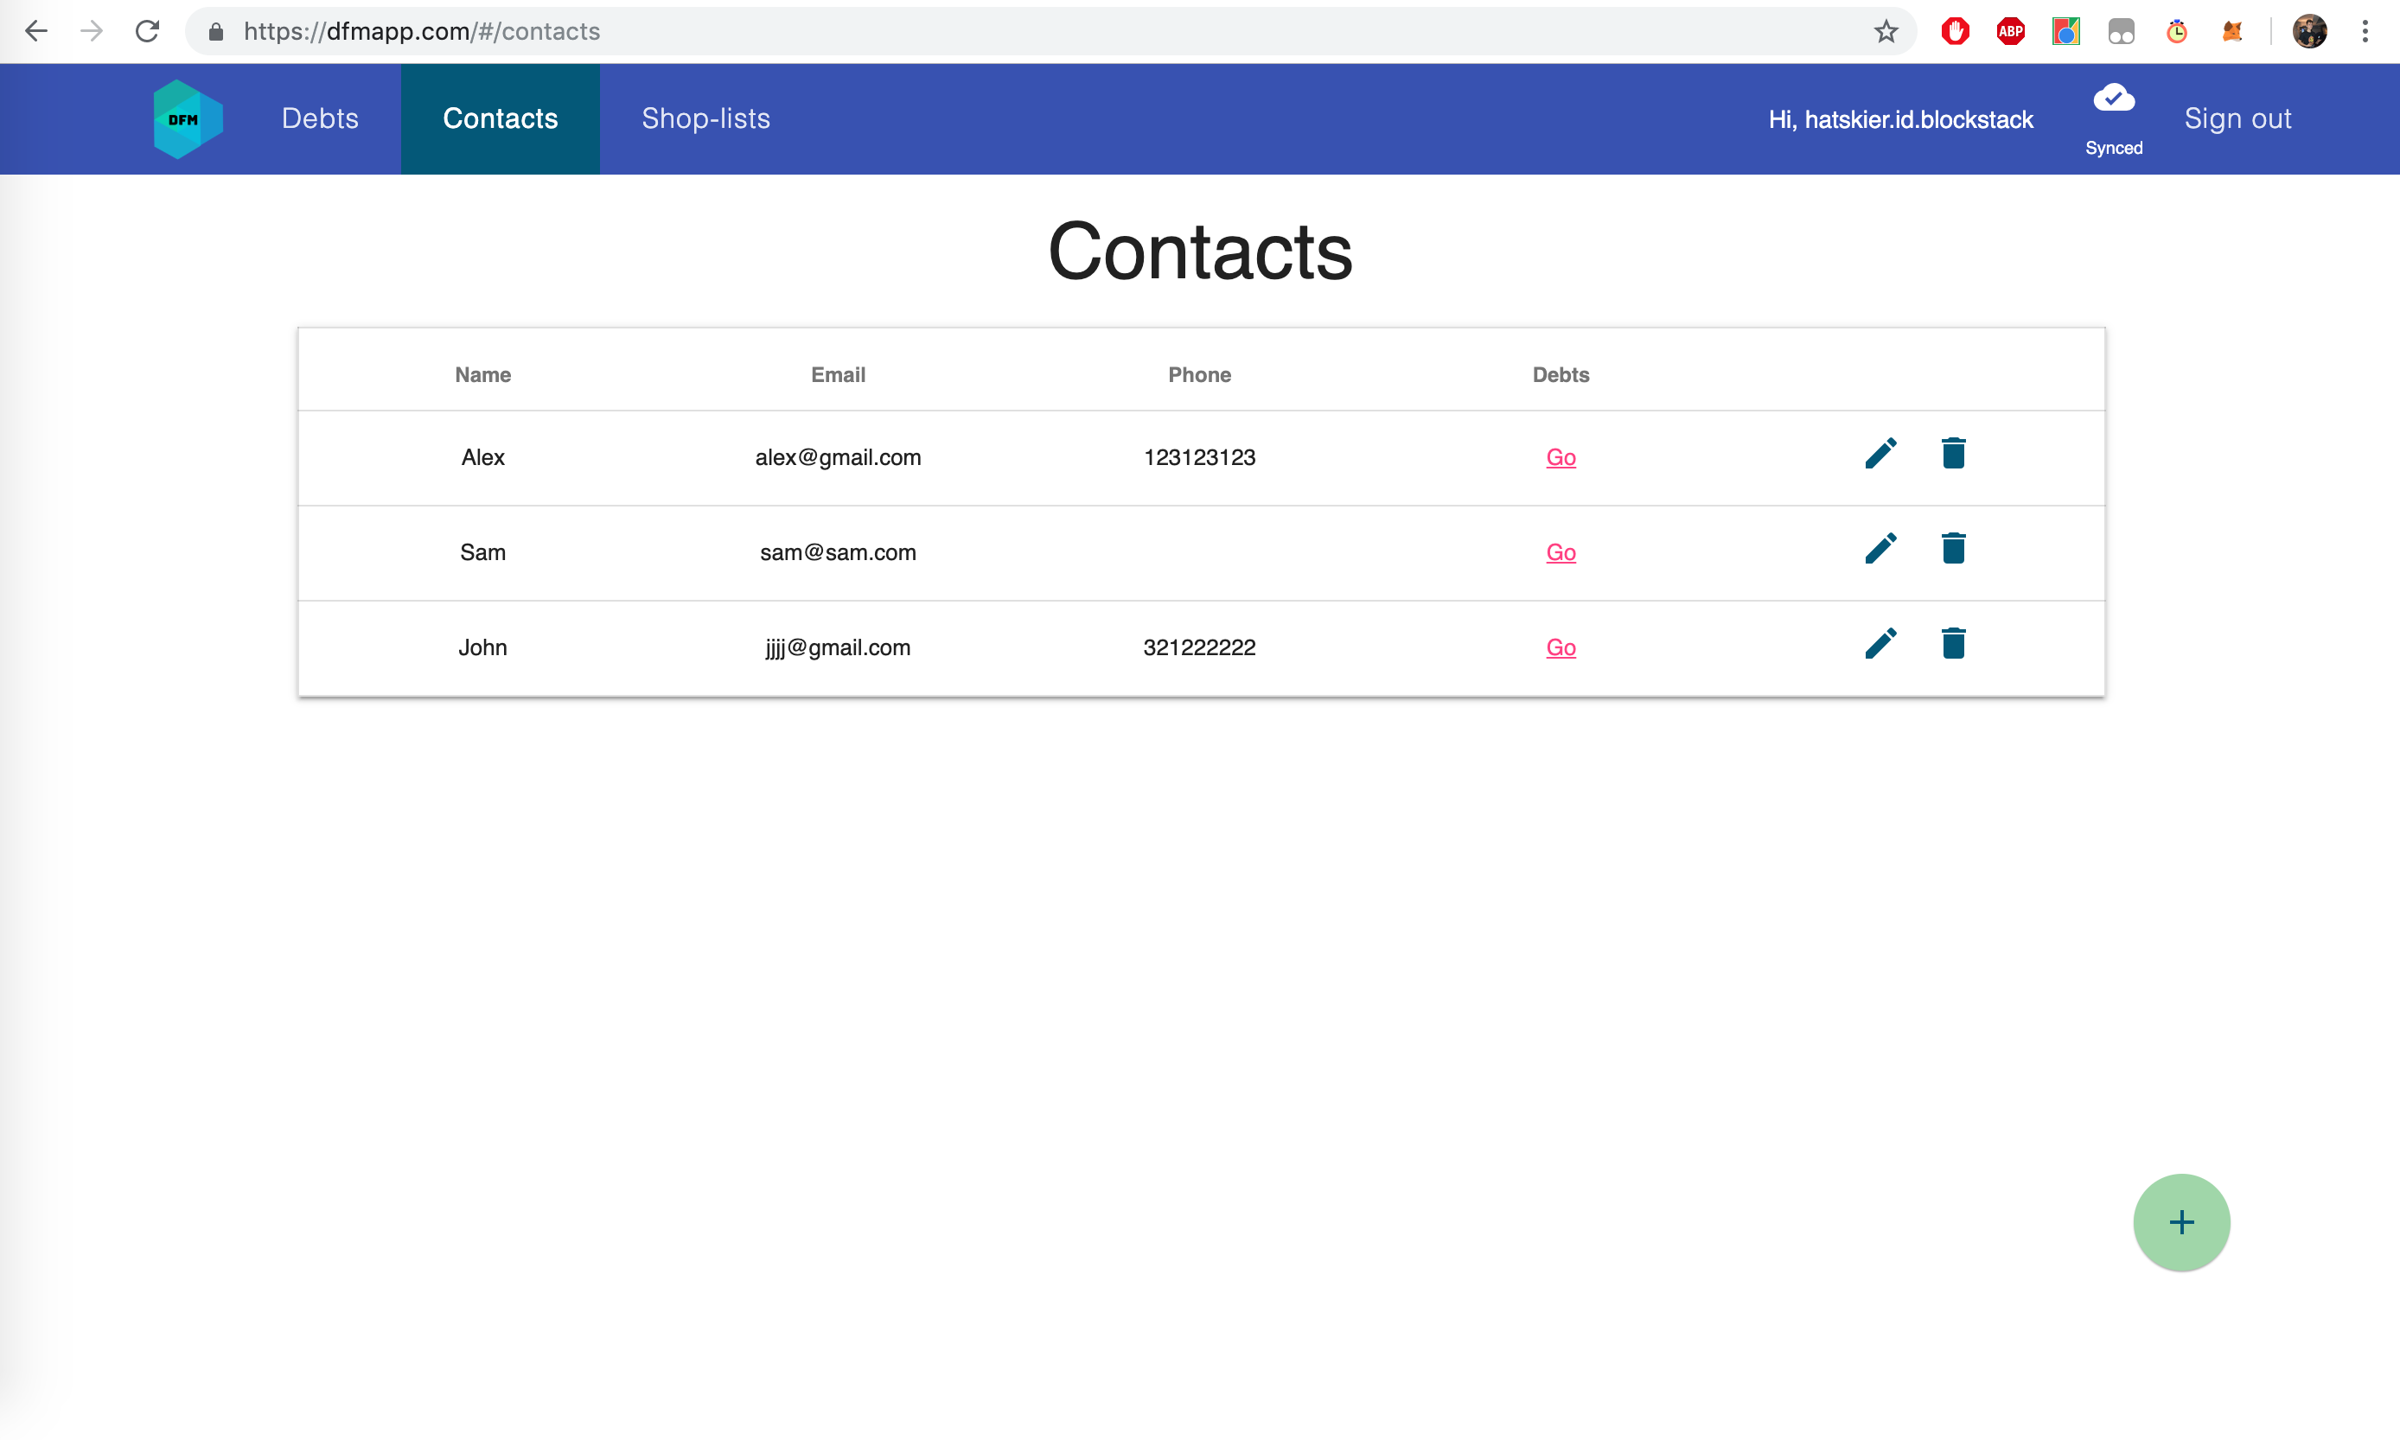
Task: Click the Sign out button
Action: [x=2237, y=118]
